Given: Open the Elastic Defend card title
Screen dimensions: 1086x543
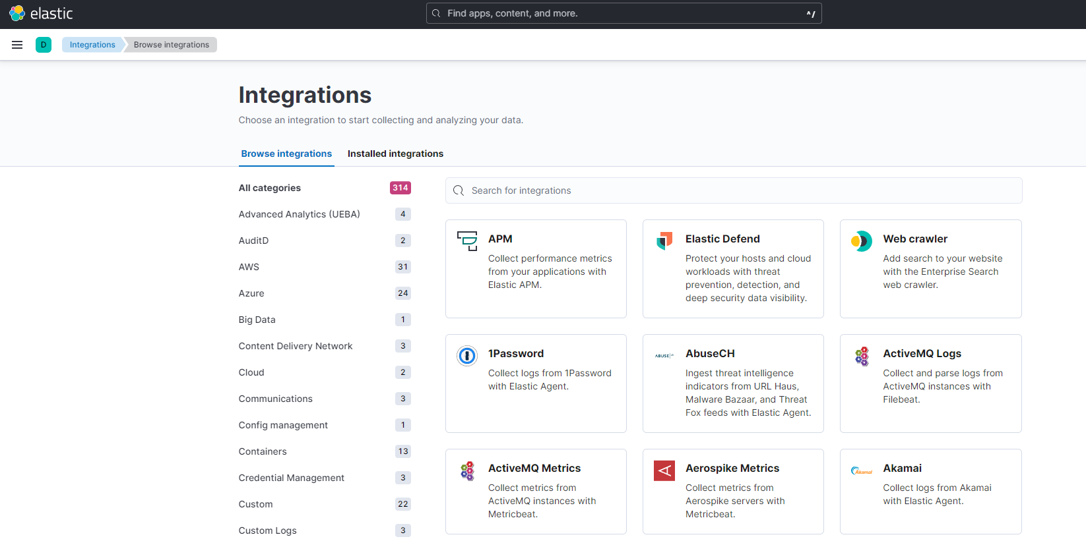Looking at the screenshot, I should (x=722, y=239).
